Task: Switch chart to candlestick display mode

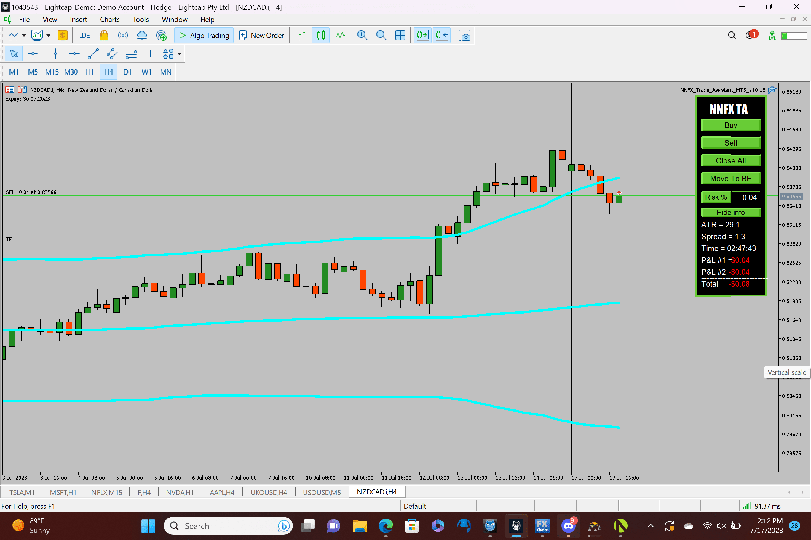Action: point(321,35)
